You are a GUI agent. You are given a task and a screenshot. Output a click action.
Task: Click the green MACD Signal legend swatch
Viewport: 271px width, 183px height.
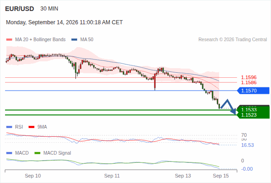37,153
